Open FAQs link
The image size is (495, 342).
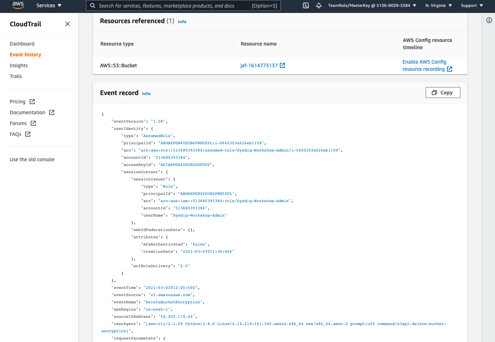[16, 134]
